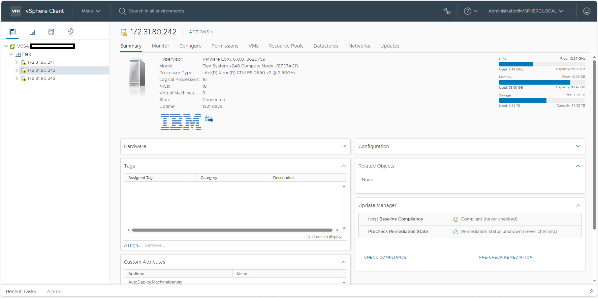Click the plug-in connection status icon
The image size is (598, 298).
447,11
